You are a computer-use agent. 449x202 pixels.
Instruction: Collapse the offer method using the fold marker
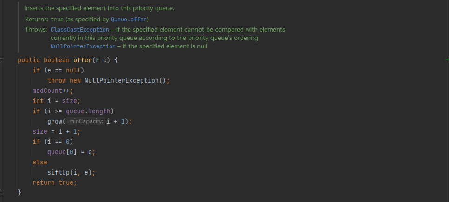coord(2,60)
